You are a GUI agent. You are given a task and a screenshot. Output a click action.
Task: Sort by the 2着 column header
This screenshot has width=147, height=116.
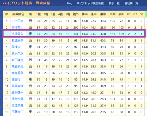click(x=46, y=14)
